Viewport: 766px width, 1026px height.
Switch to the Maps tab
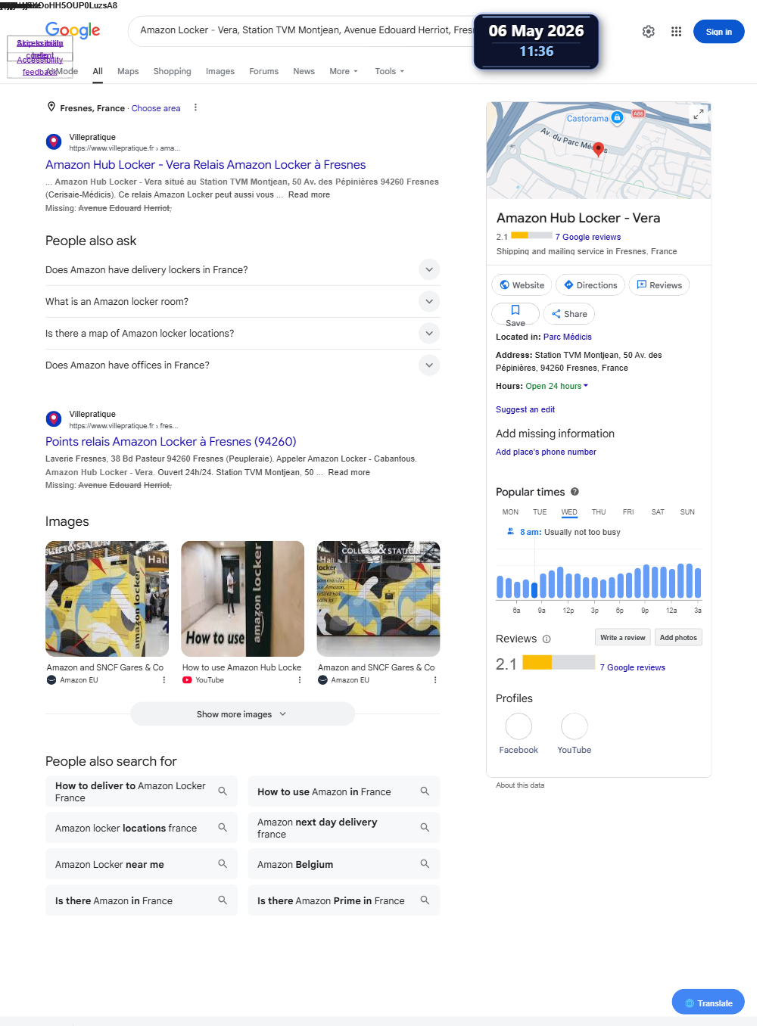[x=128, y=71]
